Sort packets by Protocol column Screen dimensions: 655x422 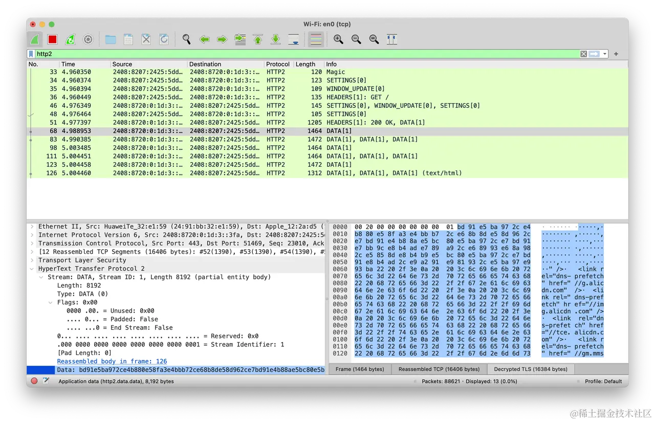[278, 64]
